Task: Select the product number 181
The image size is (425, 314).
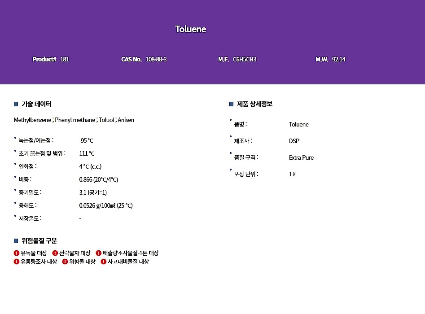Action: click(65, 59)
